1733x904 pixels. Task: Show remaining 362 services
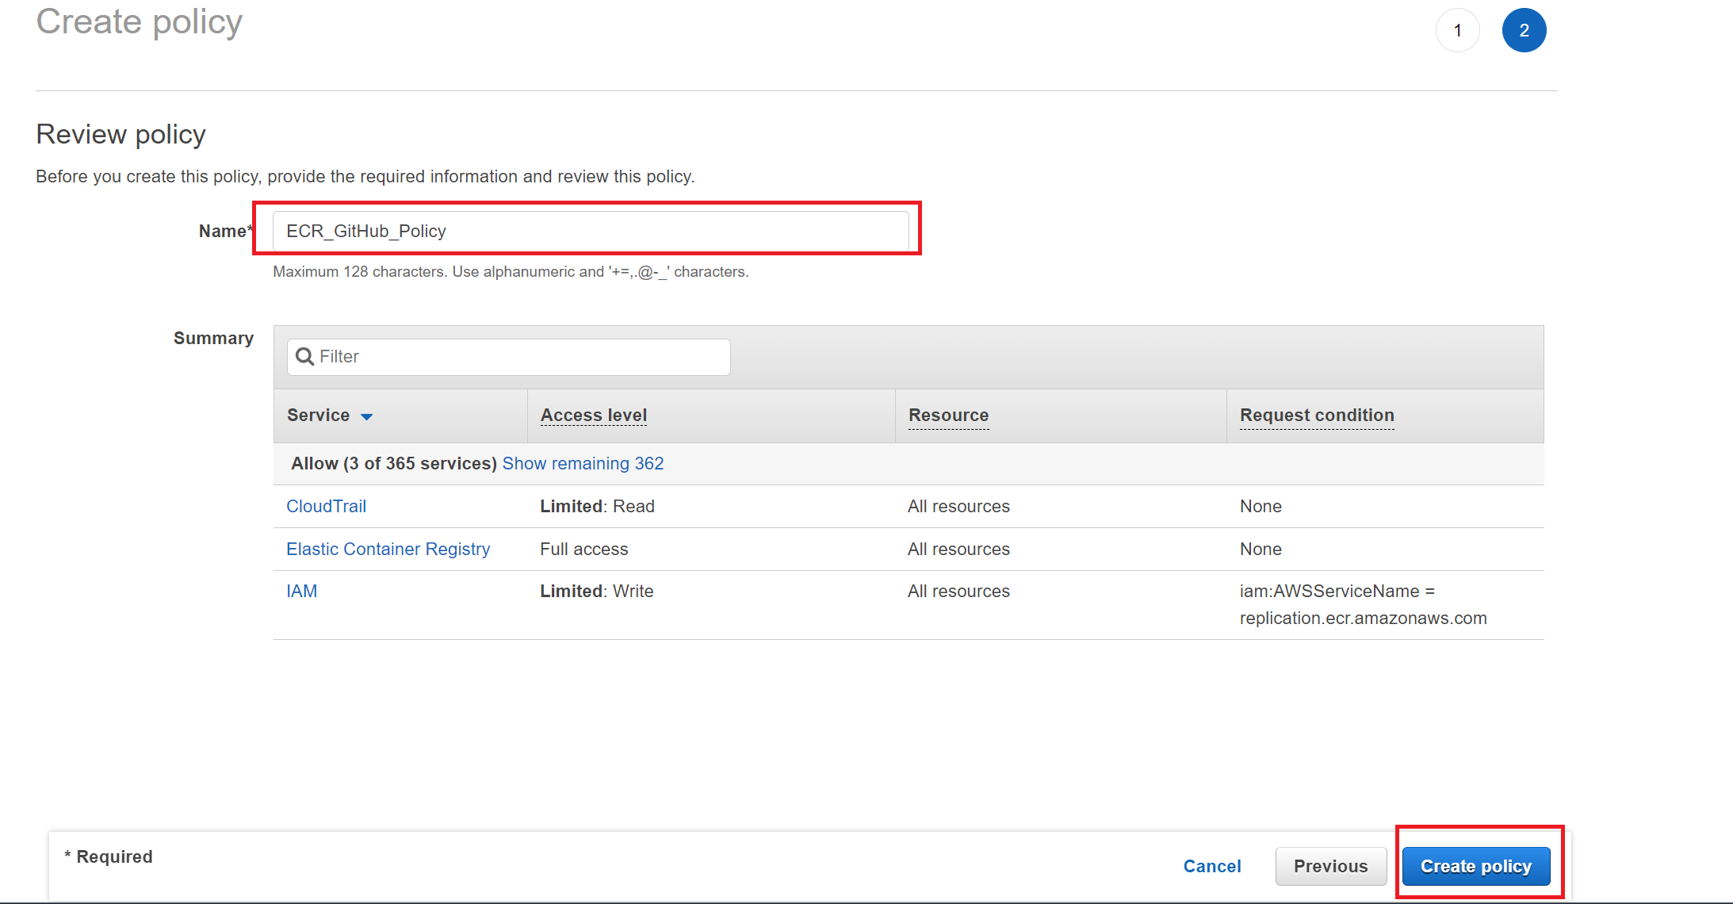[x=583, y=464]
